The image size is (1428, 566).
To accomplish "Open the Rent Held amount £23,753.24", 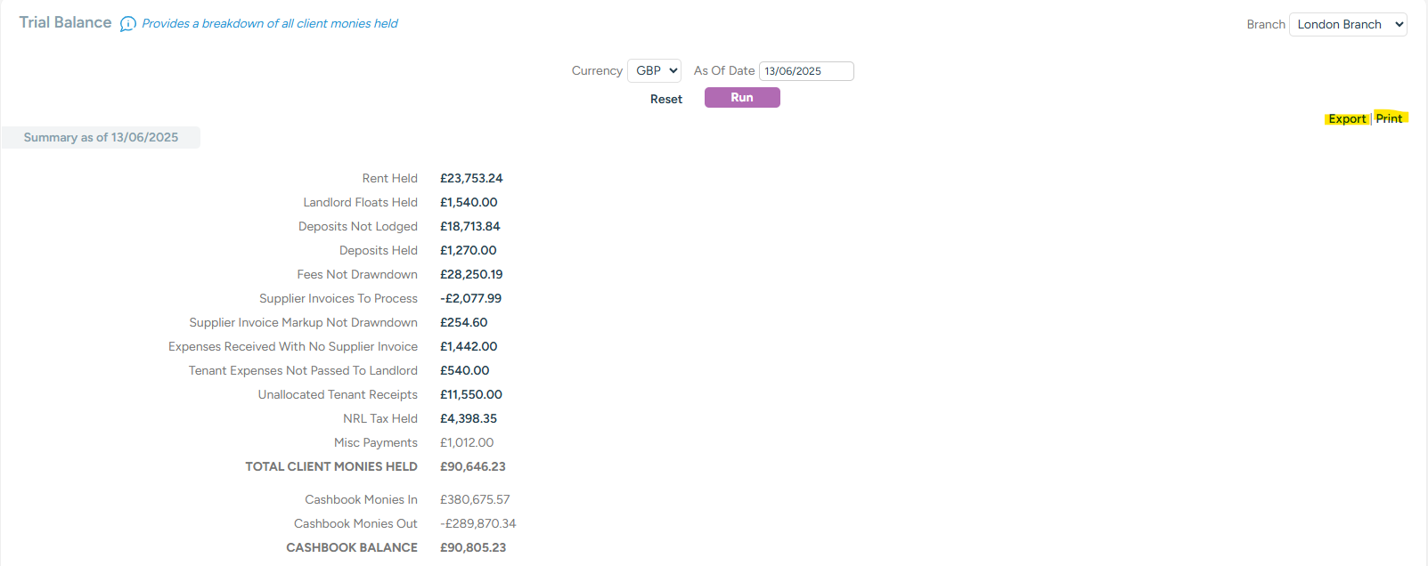I will point(471,179).
